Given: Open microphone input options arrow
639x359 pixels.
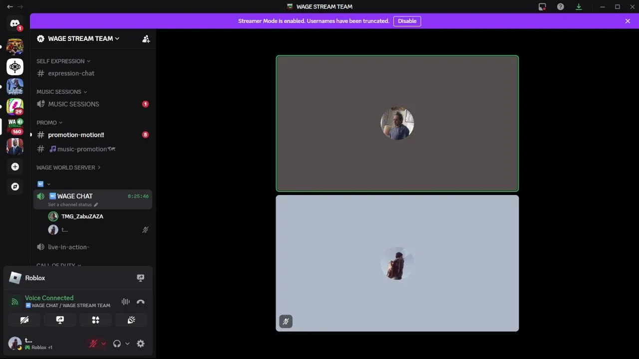Looking at the screenshot, I should [x=103, y=344].
